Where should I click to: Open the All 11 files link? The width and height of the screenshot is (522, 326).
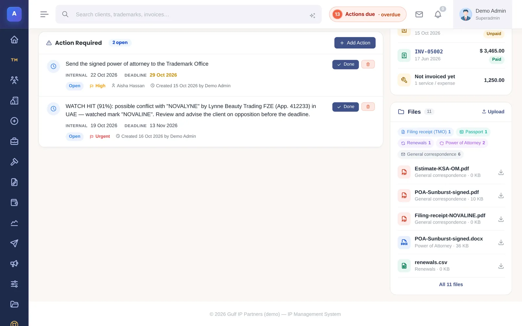tap(451, 284)
